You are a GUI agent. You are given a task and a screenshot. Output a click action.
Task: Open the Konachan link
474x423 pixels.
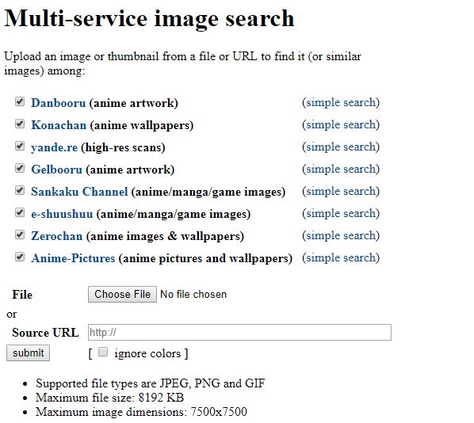pos(59,125)
